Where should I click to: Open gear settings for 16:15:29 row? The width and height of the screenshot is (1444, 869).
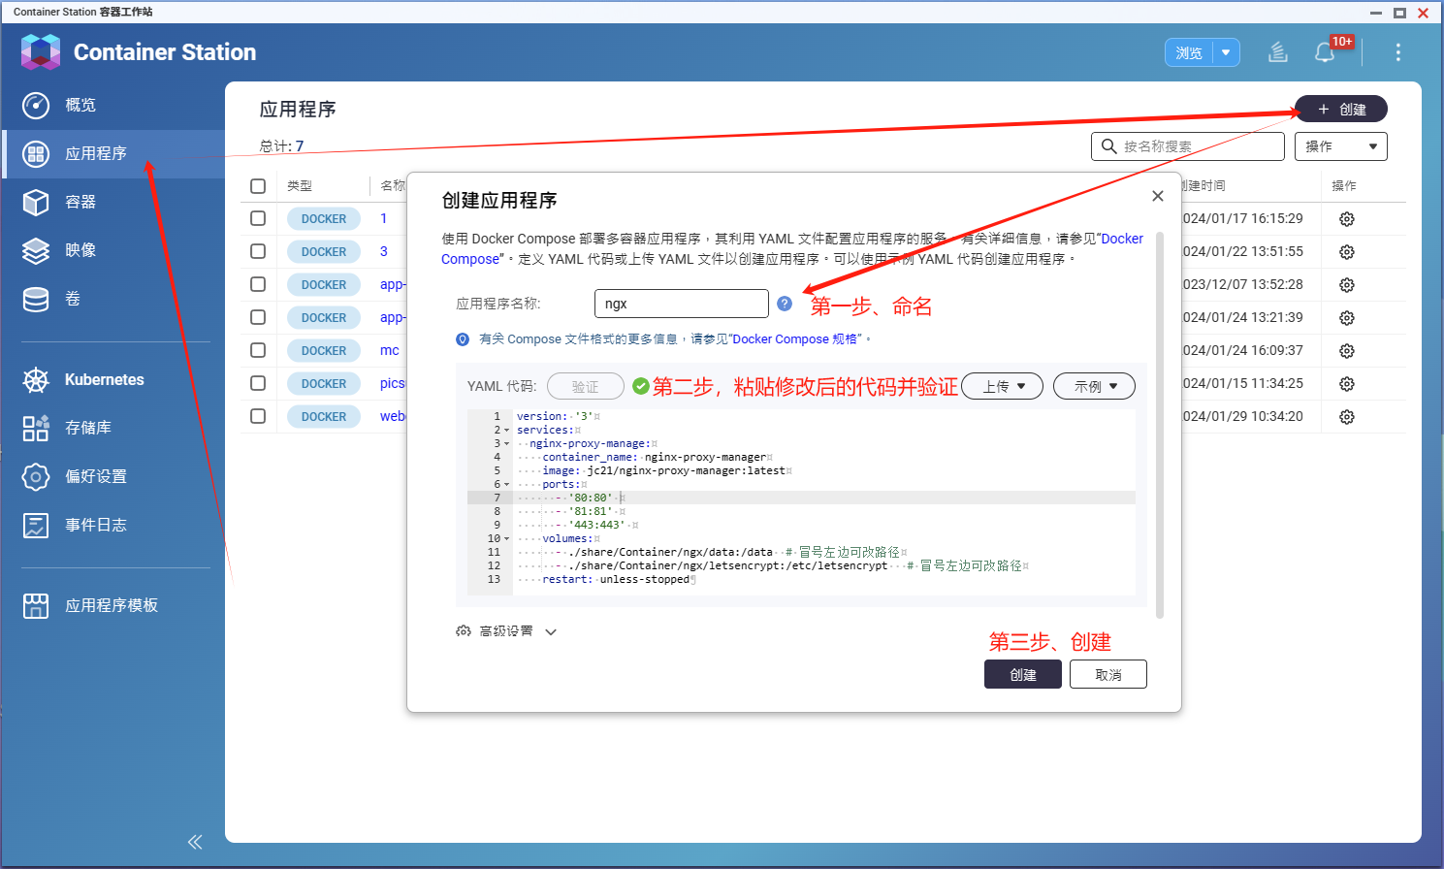(1347, 219)
